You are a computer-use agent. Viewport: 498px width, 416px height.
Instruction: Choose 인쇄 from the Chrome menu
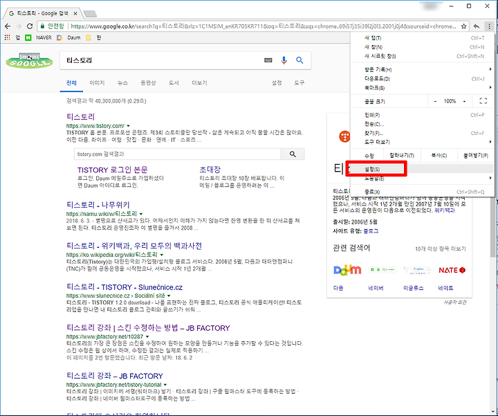point(423,115)
